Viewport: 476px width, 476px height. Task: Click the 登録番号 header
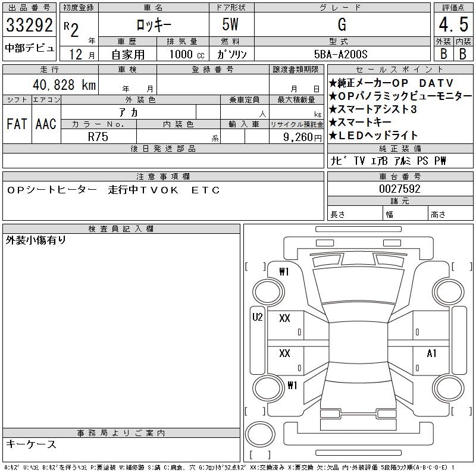[x=212, y=70]
